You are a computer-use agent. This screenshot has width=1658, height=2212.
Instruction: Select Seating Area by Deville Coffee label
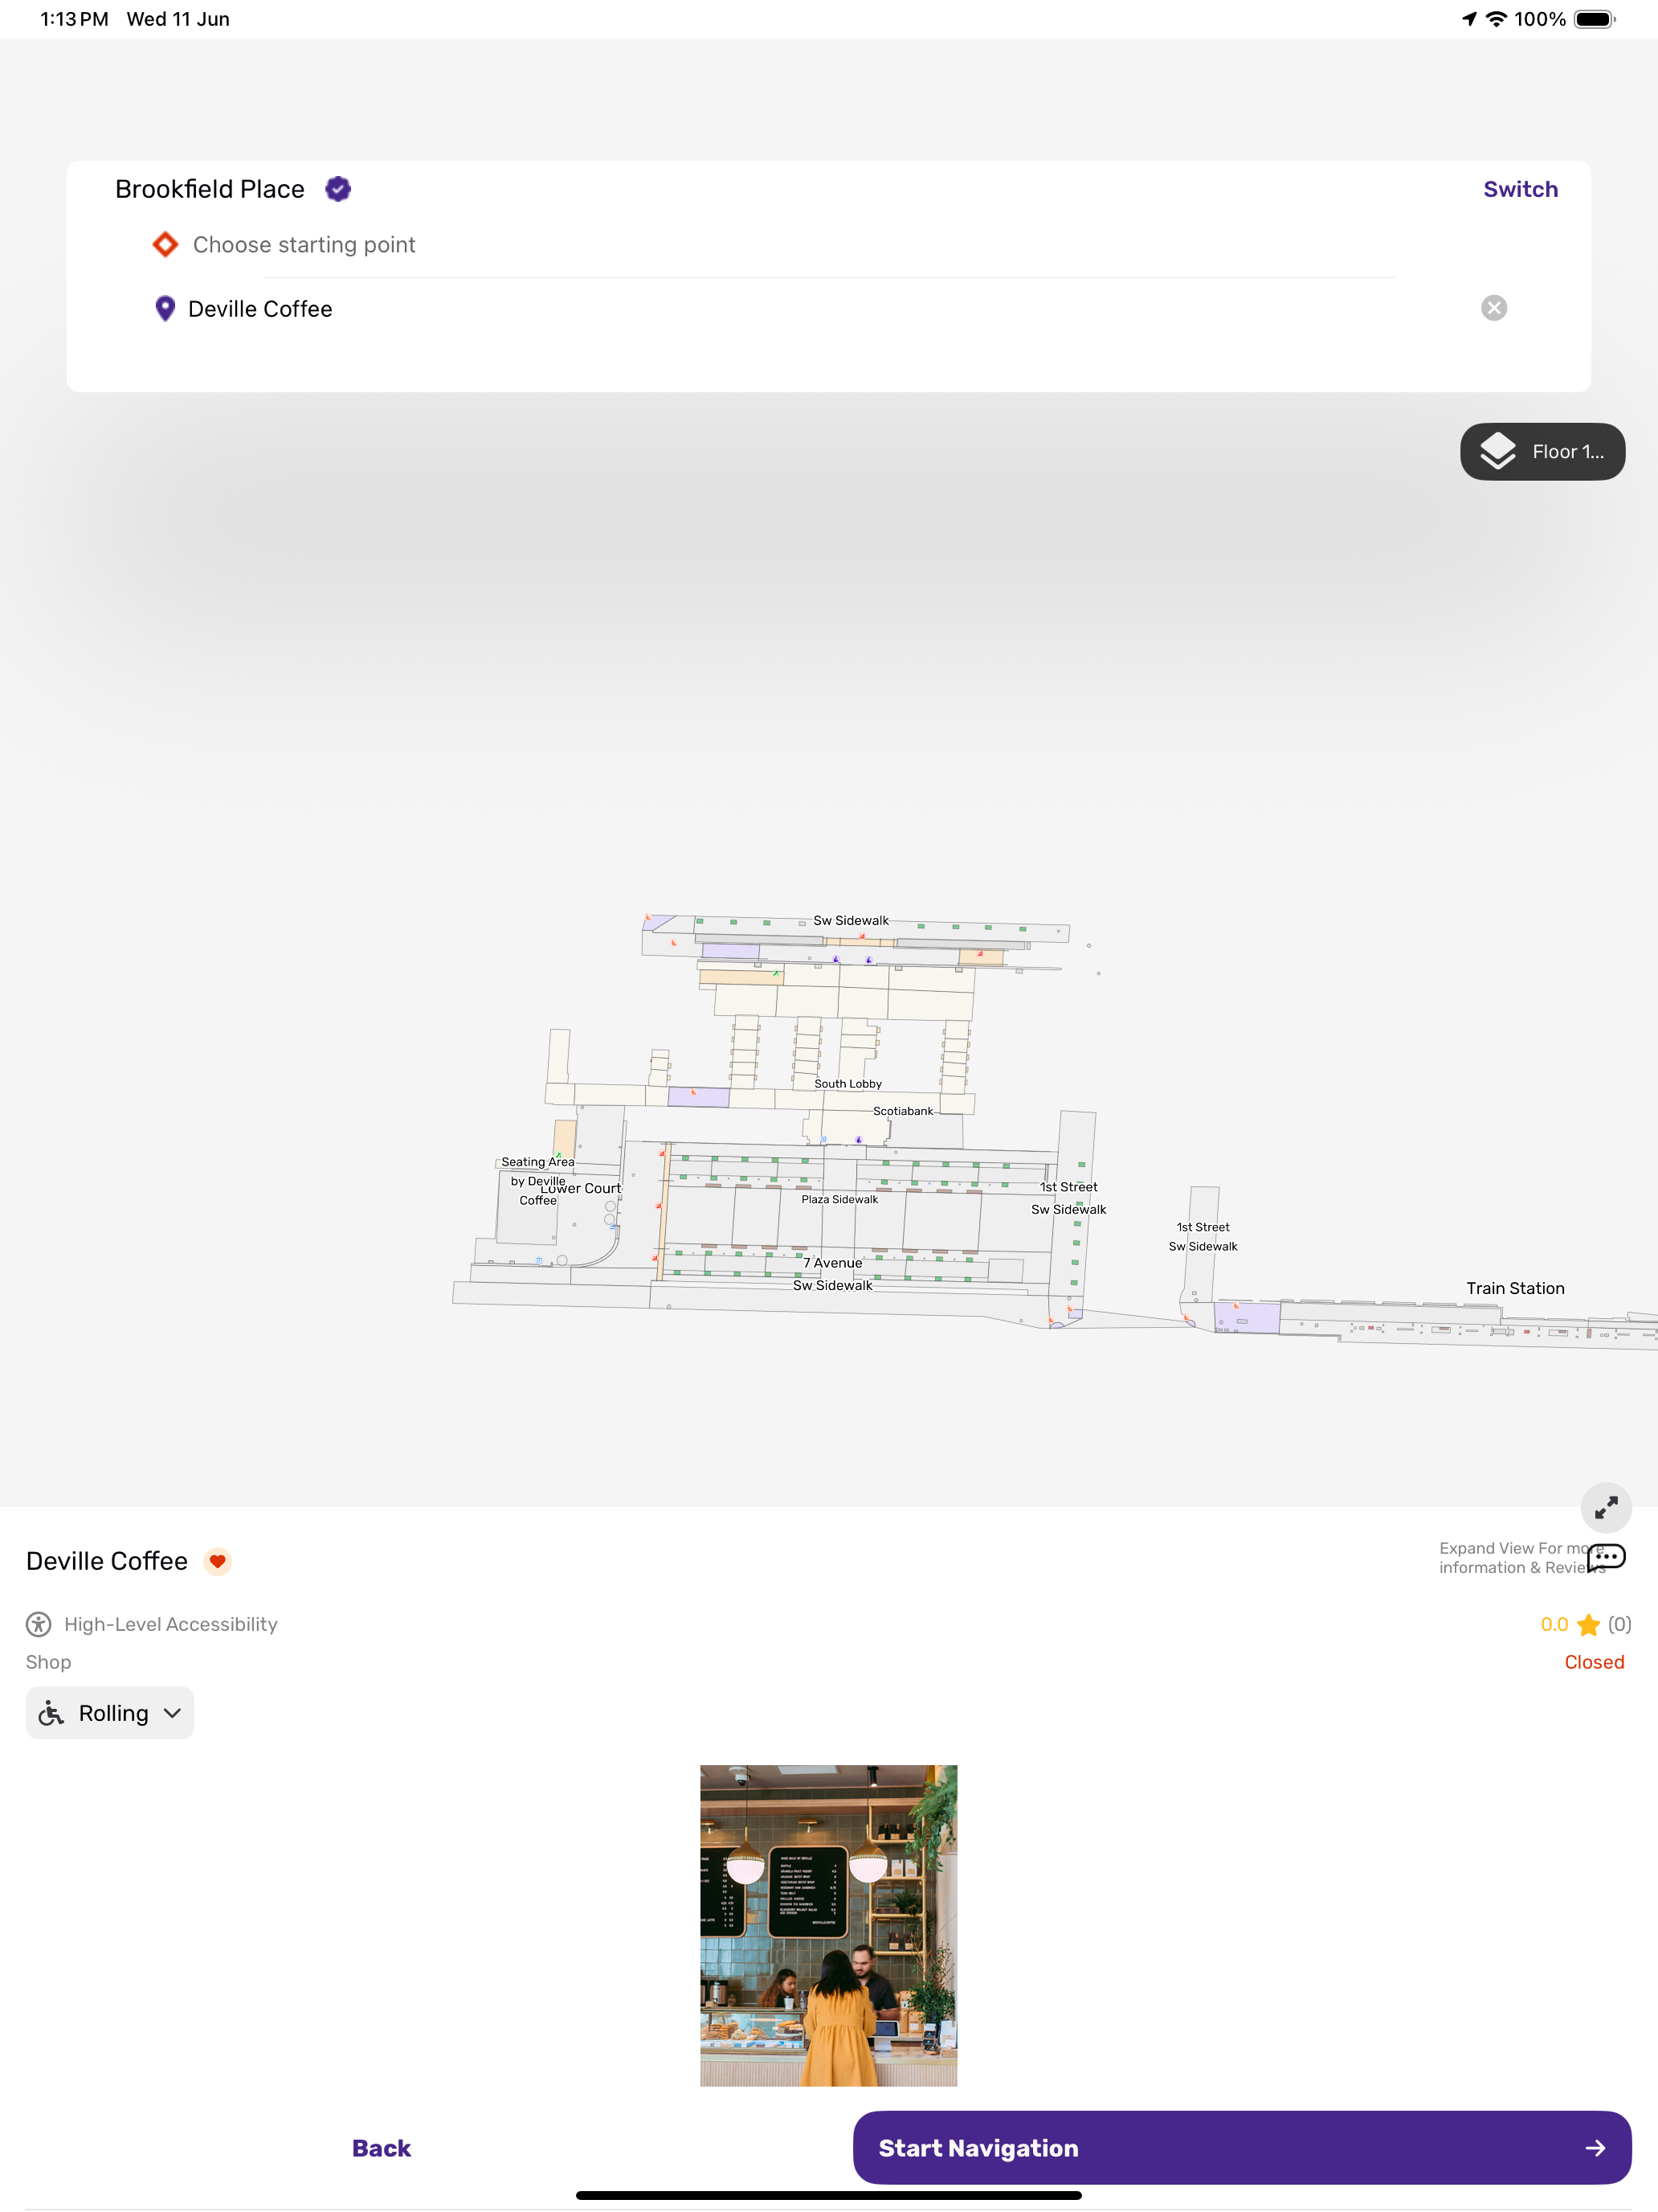(x=537, y=1181)
